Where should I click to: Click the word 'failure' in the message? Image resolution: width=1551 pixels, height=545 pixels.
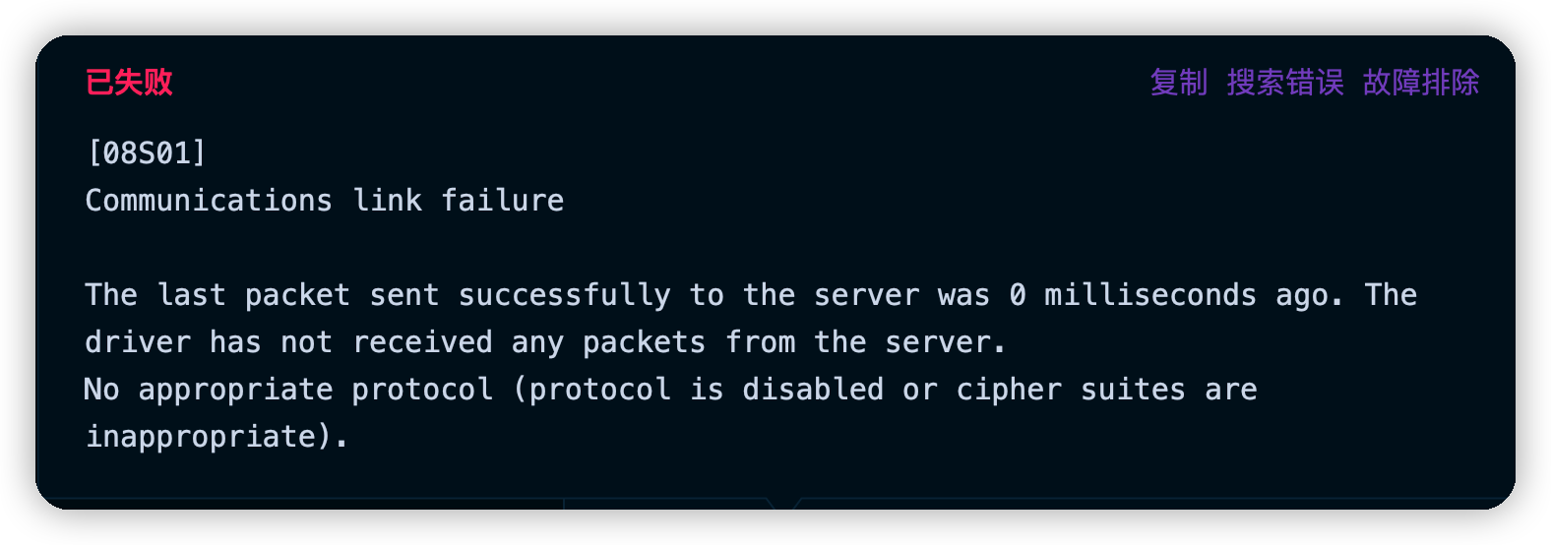[502, 201]
